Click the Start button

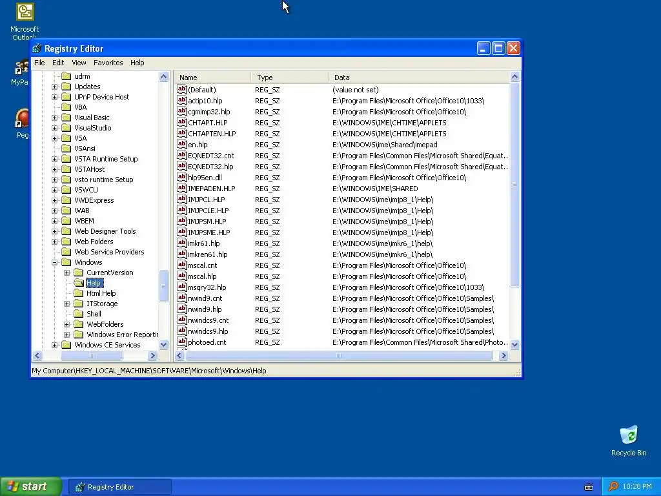(x=31, y=486)
